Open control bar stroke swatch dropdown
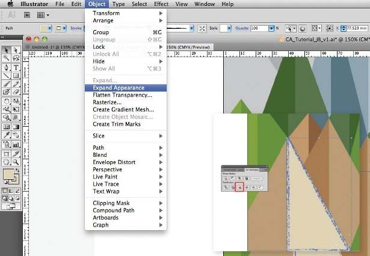370x256 pixels. click(64, 28)
